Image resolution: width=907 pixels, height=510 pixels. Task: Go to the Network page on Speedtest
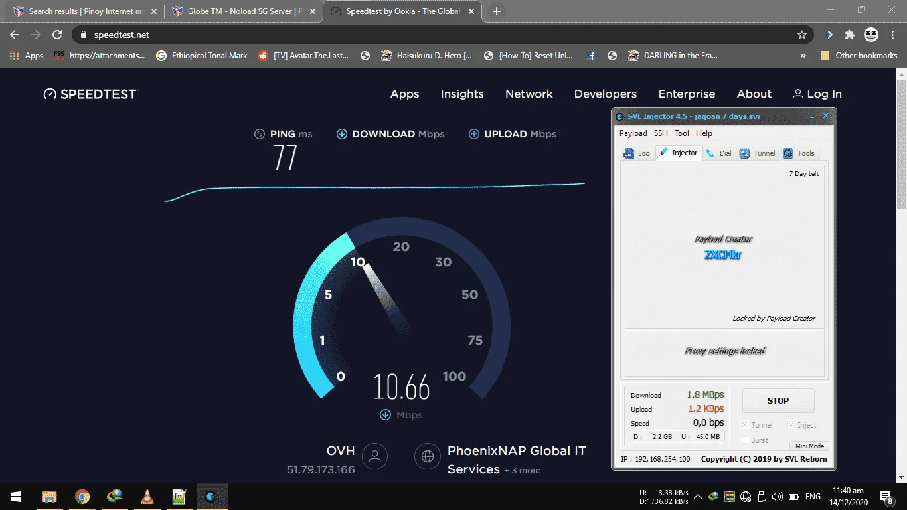pos(529,94)
